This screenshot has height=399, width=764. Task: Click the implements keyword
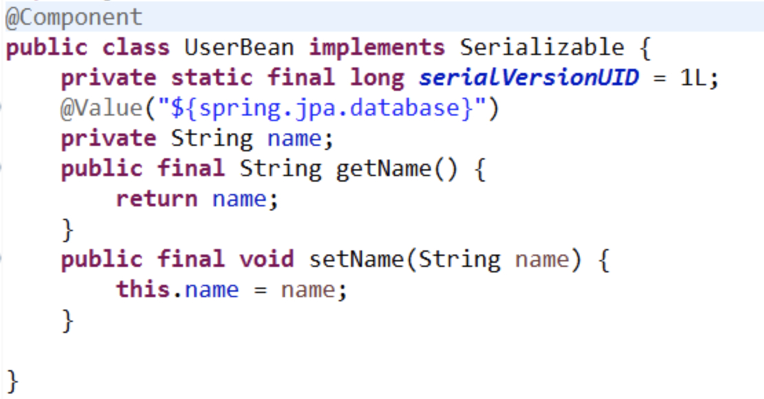(376, 47)
